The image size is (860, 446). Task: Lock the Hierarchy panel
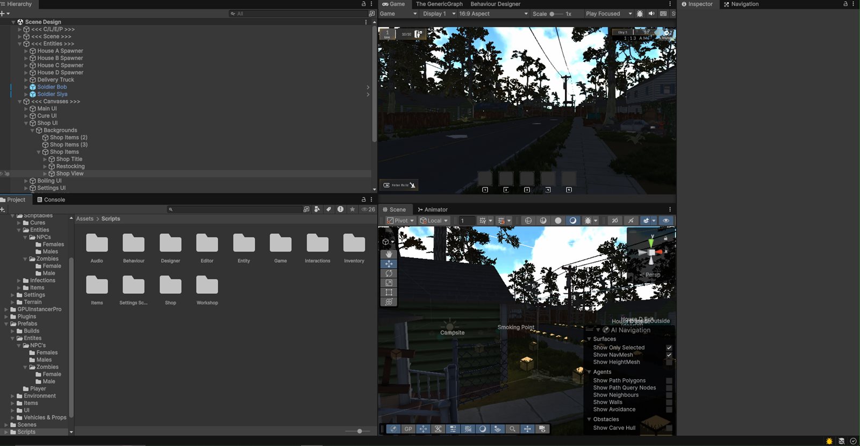coord(363,4)
